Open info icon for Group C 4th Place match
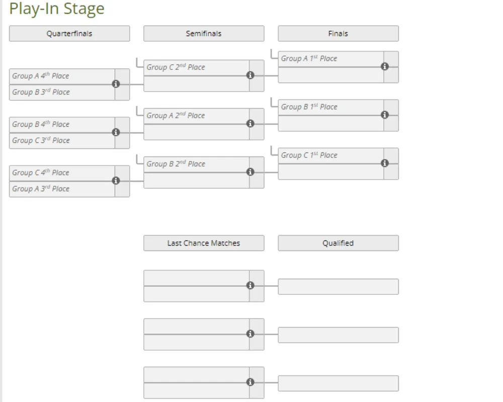The image size is (503, 402). (116, 181)
